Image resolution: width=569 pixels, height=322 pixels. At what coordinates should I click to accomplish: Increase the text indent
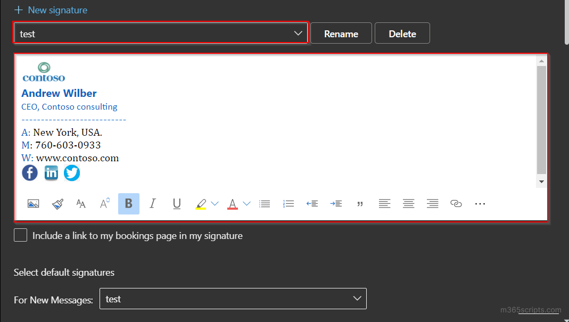(x=336, y=203)
